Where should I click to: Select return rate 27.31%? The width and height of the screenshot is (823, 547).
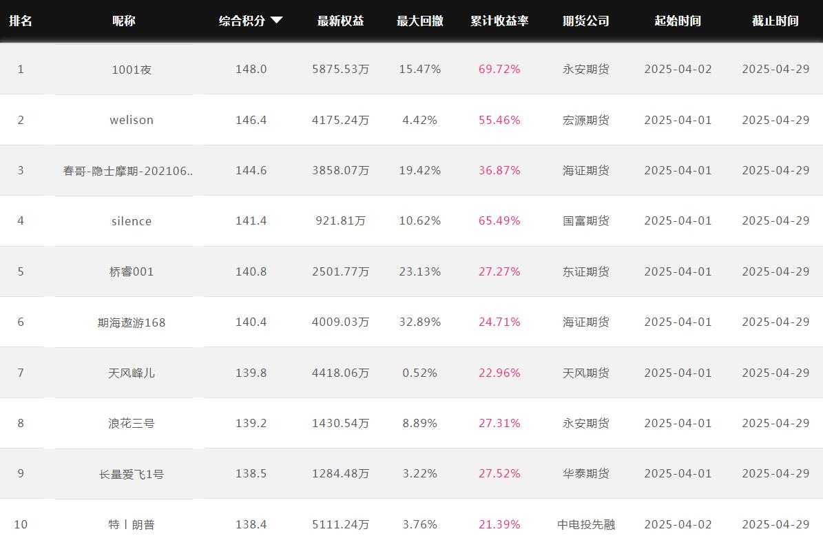(499, 423)
